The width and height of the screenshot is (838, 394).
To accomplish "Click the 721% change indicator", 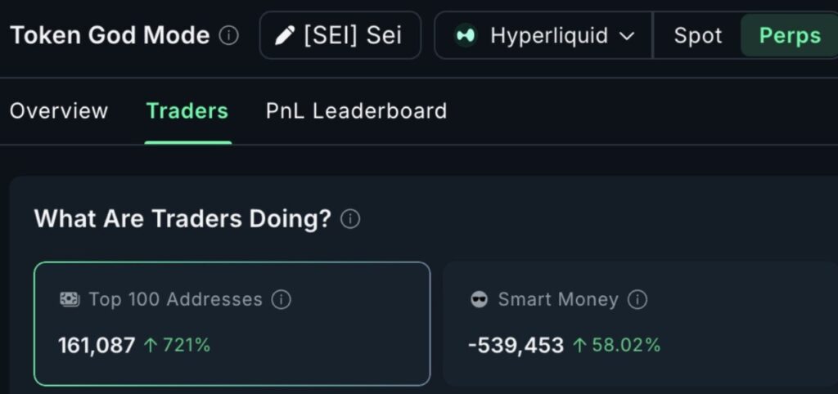I will point(178,345).
